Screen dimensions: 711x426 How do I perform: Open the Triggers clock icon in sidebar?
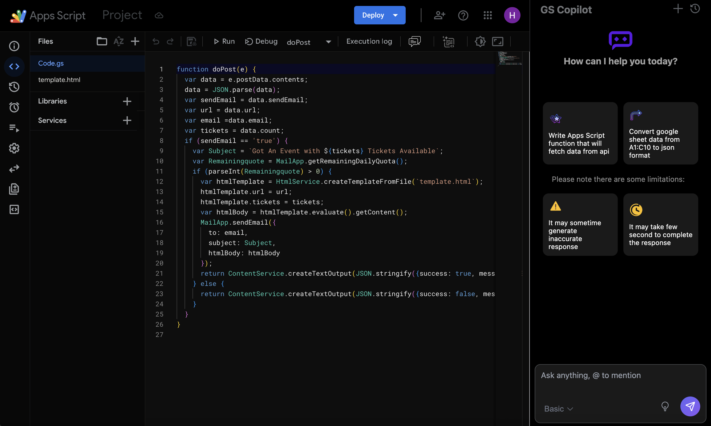click(14, 107)
